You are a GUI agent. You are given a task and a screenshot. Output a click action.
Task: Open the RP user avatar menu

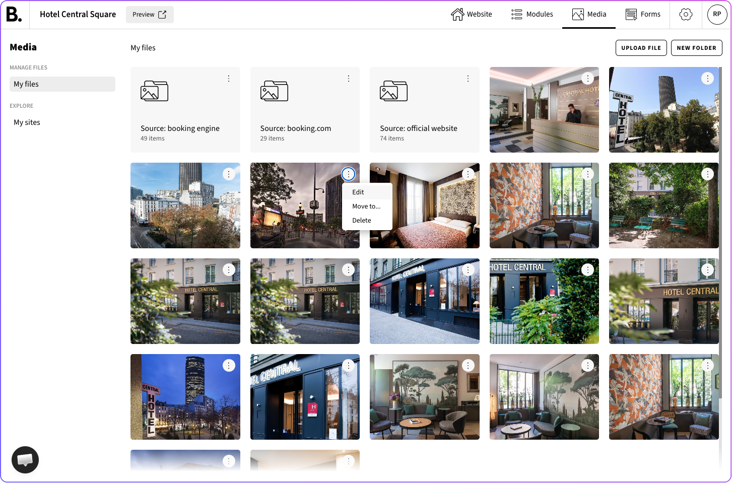point(717,15)
